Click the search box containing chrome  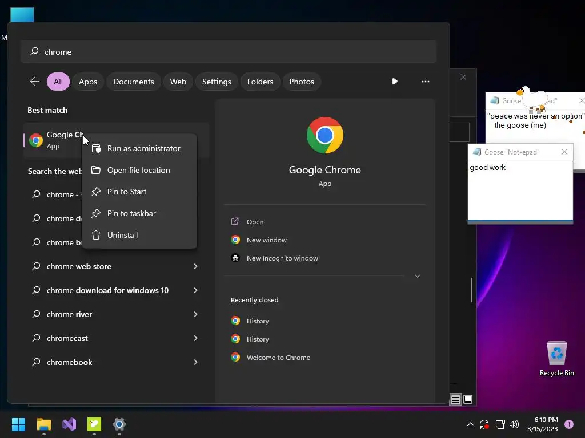click(229, 52)
